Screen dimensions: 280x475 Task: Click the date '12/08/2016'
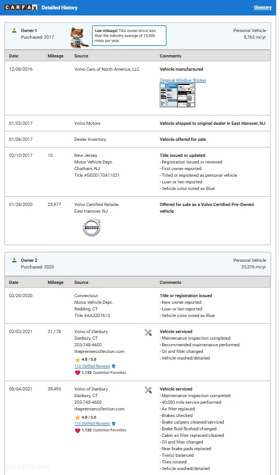click(21, 69)
